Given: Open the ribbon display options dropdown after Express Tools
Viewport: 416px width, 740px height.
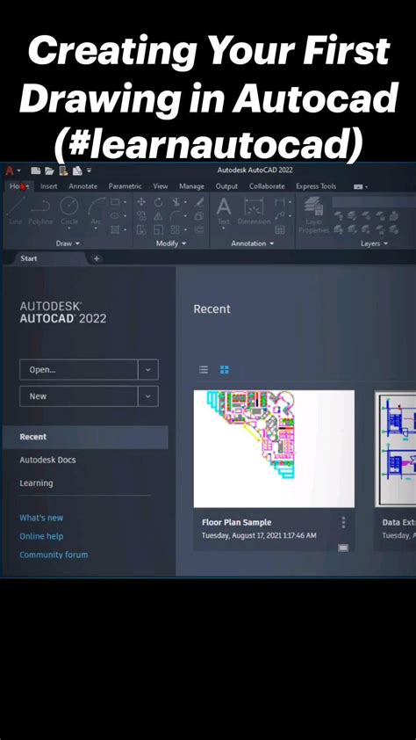Looking at the screenshot, I should tap(361, 187).
